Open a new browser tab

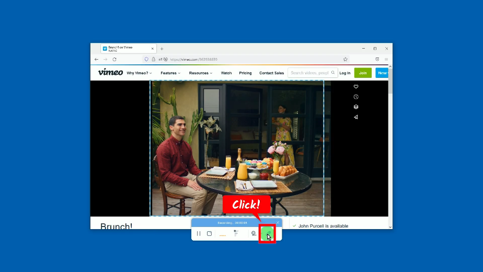[162, 49]
